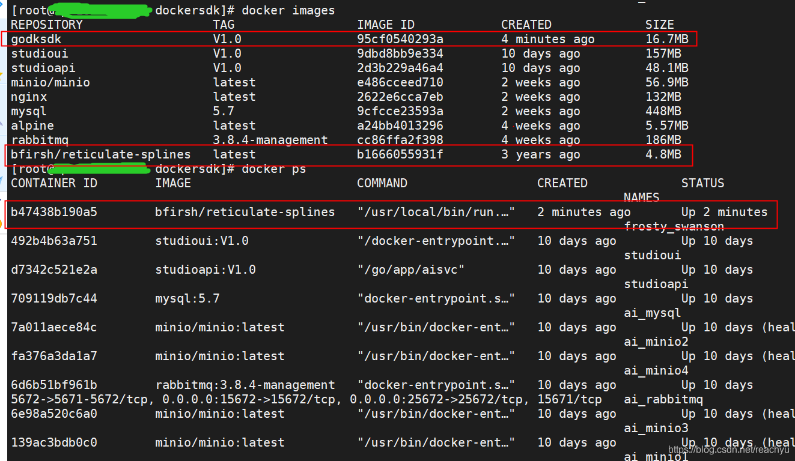
Task: Select container name frosty_swanson
Action: click(x=674, y=226)
